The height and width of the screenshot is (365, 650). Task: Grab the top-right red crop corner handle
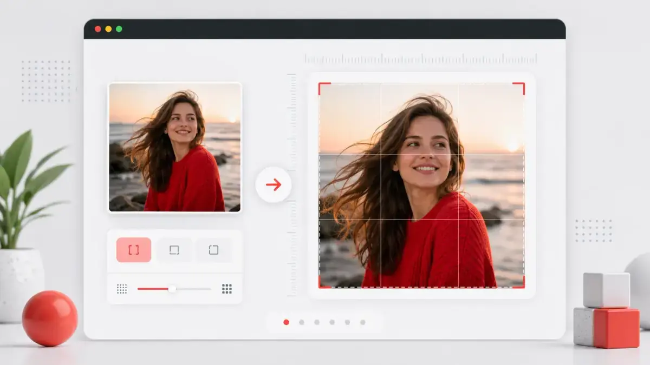519,88
